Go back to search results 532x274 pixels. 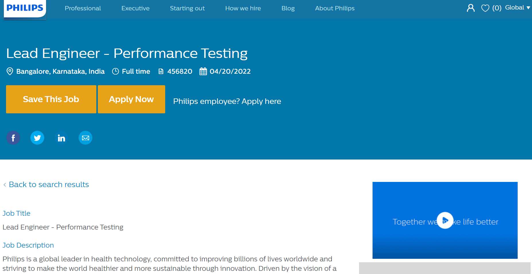click(46, 184)
